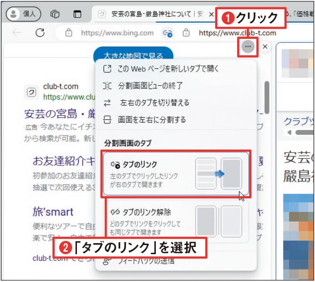Click horizontal scrollbar left arrow in right pane
Image resolution: width=315 pixels, height=282 pixels.
pyautogui.click(x=289, y=132)
